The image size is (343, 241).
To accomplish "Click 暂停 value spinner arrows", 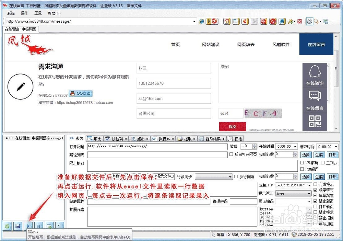I will point(254,146).
